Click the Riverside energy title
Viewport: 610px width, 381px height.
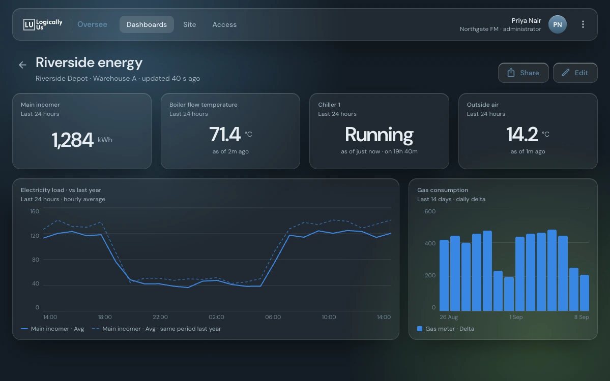(x=89, y=62)
